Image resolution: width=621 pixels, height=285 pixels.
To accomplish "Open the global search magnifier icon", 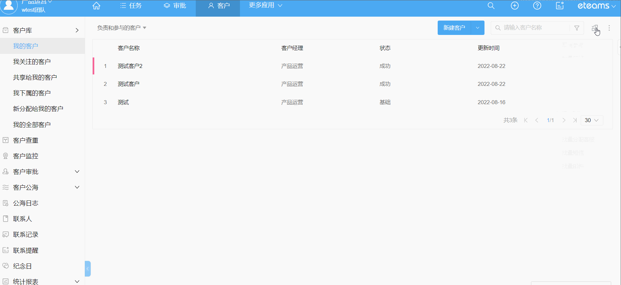I will 491,6.
